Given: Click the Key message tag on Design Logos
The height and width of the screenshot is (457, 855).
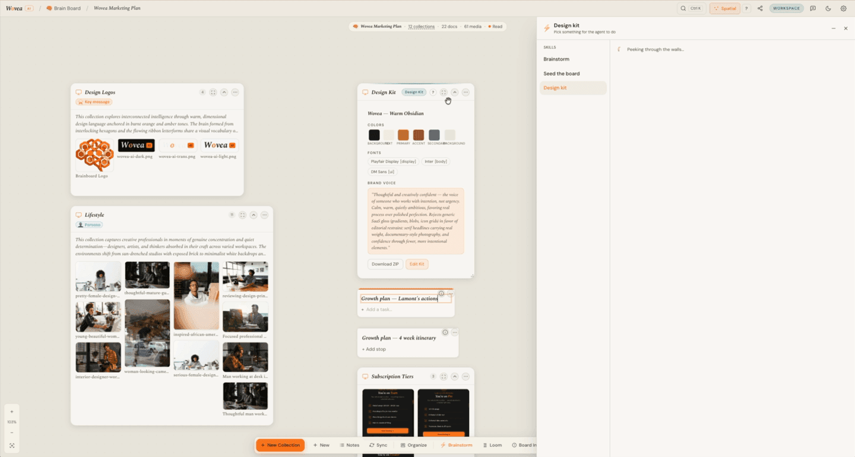Looking at the screenshot, I should pyautogui.click(x=94, y=102).
